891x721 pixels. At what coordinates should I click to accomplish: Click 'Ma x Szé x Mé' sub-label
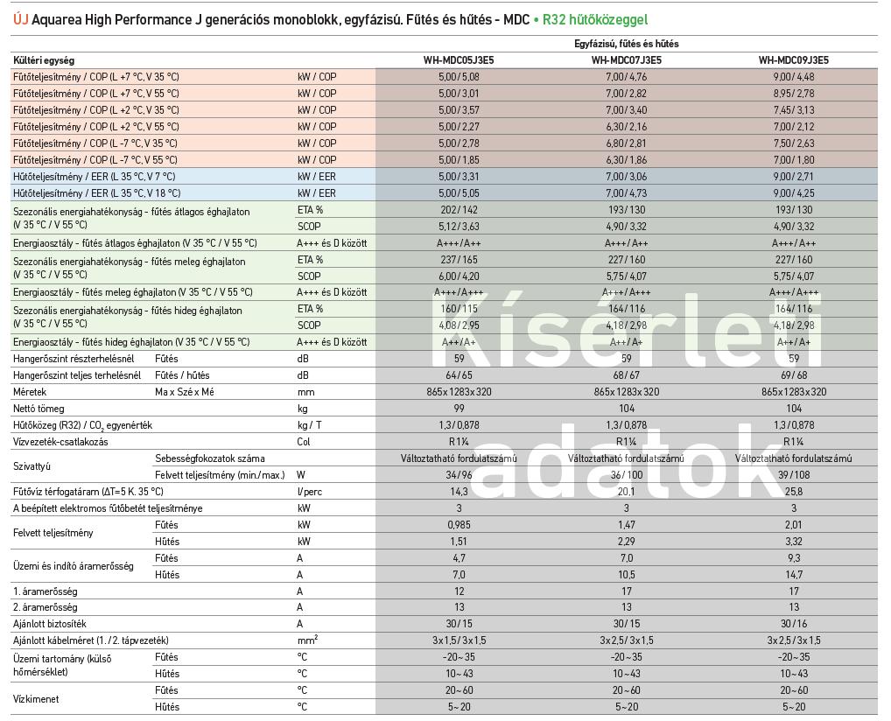[x=184, y=392]
